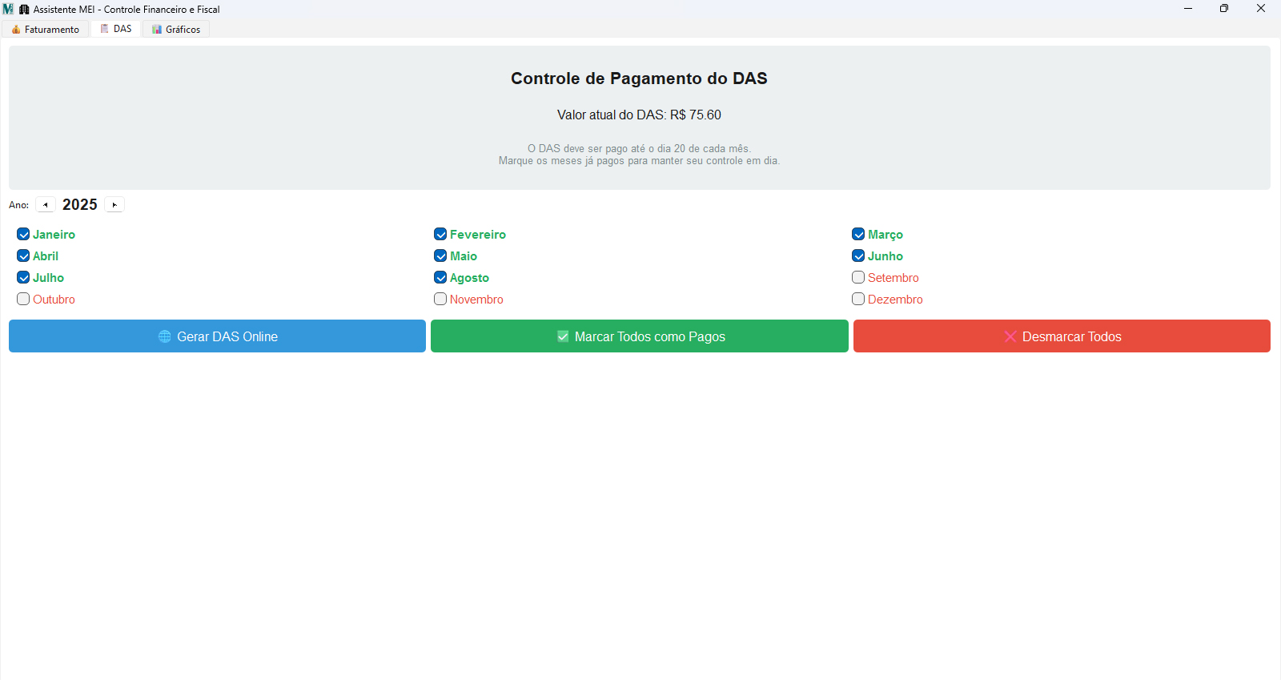The image size is (1281, 680).
Task: Click the globe icon on Gerar DAS
Action: [165, 336]
